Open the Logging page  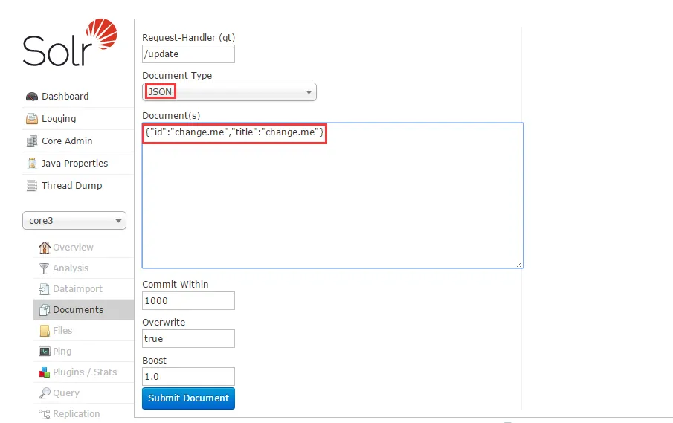(59, 119)
